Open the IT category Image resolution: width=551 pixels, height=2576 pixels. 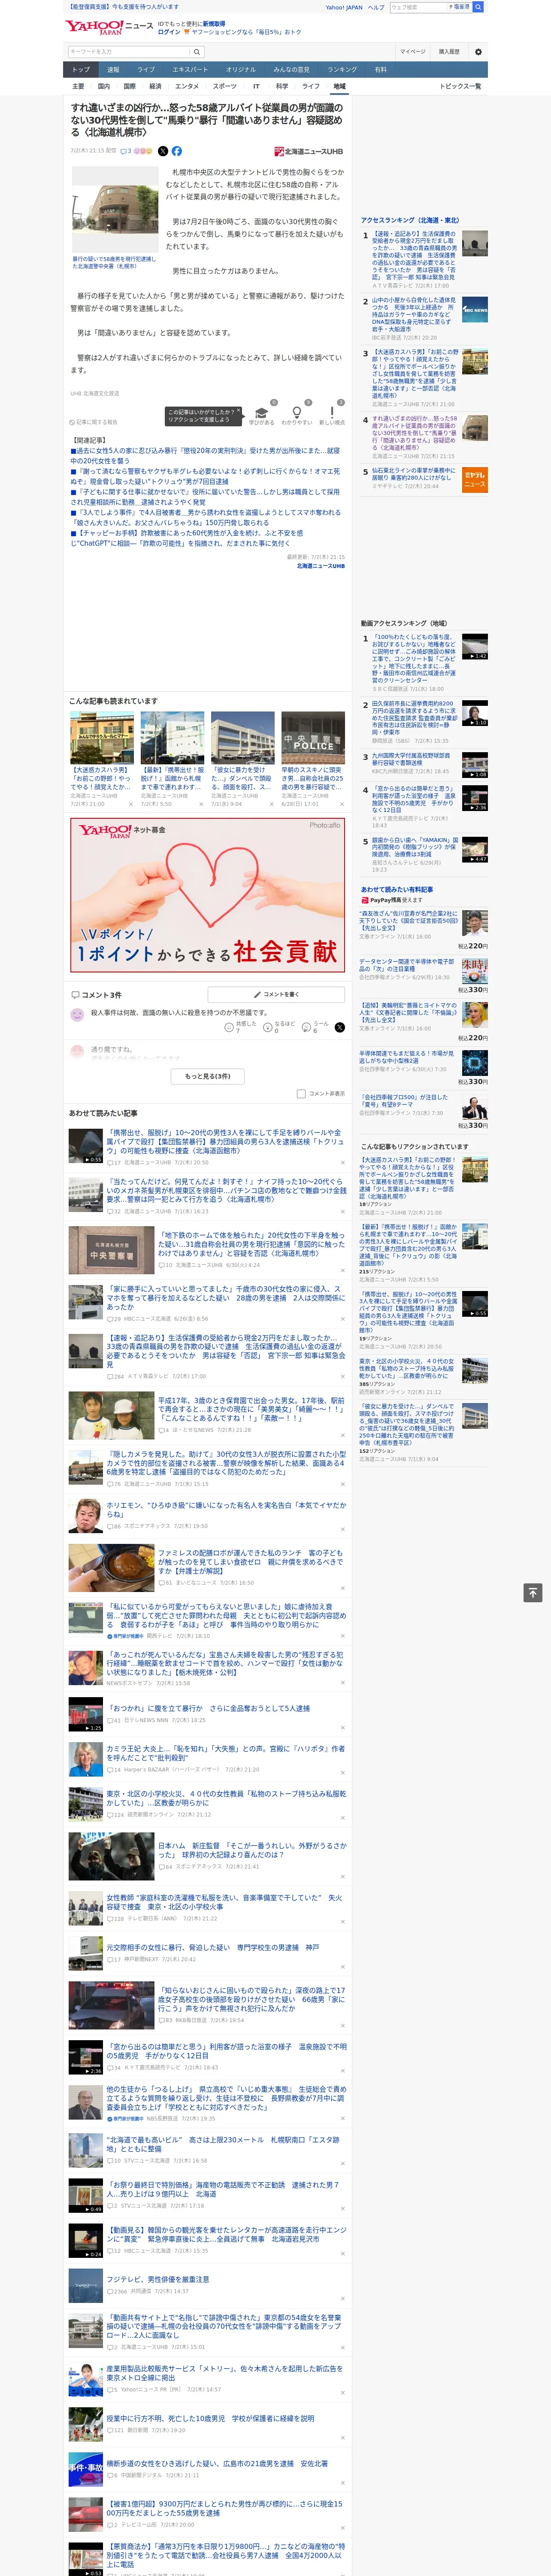point(256,86)
